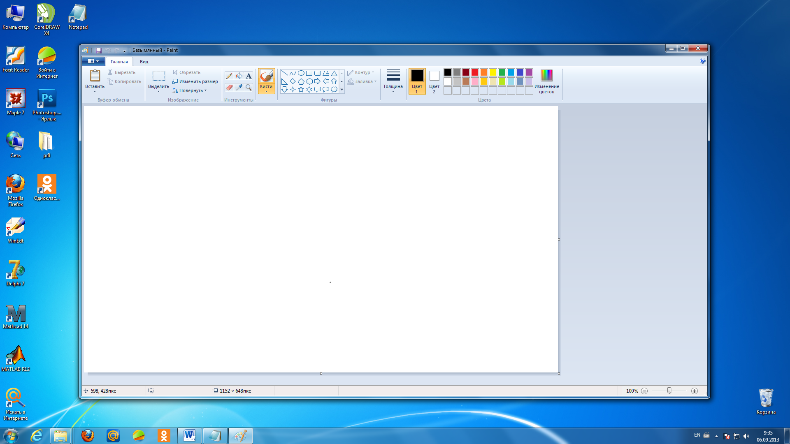Image resolution: width=790 pixels, height=444 pixels.
Task: Select the Корзина recycle bin icon
Action: [x=766, y=402]
